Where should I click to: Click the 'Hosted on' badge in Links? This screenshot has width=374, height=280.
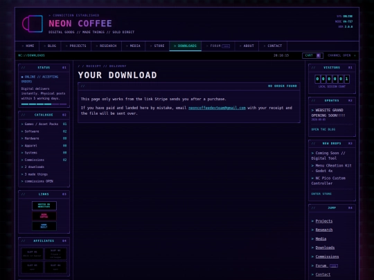tap(44, 206)
